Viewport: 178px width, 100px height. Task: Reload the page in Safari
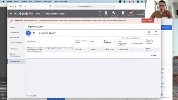coord(114,6)
